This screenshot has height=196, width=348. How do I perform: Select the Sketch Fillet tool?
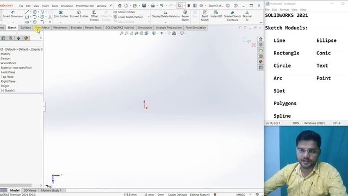pyautogui.click(x=42, y=22)
